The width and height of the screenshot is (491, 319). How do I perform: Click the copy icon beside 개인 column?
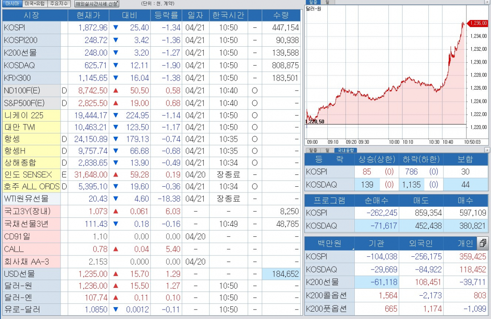click(482, 243)
